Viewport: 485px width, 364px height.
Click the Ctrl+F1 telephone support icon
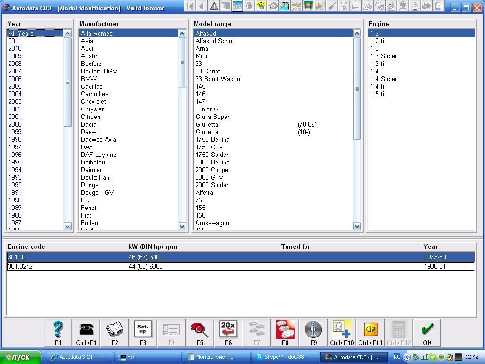[x=86, y=333]
